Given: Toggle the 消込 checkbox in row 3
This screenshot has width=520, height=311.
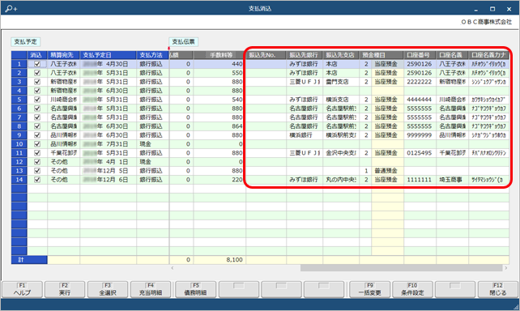Looking at the screenshot, I should tap(37, 82).
